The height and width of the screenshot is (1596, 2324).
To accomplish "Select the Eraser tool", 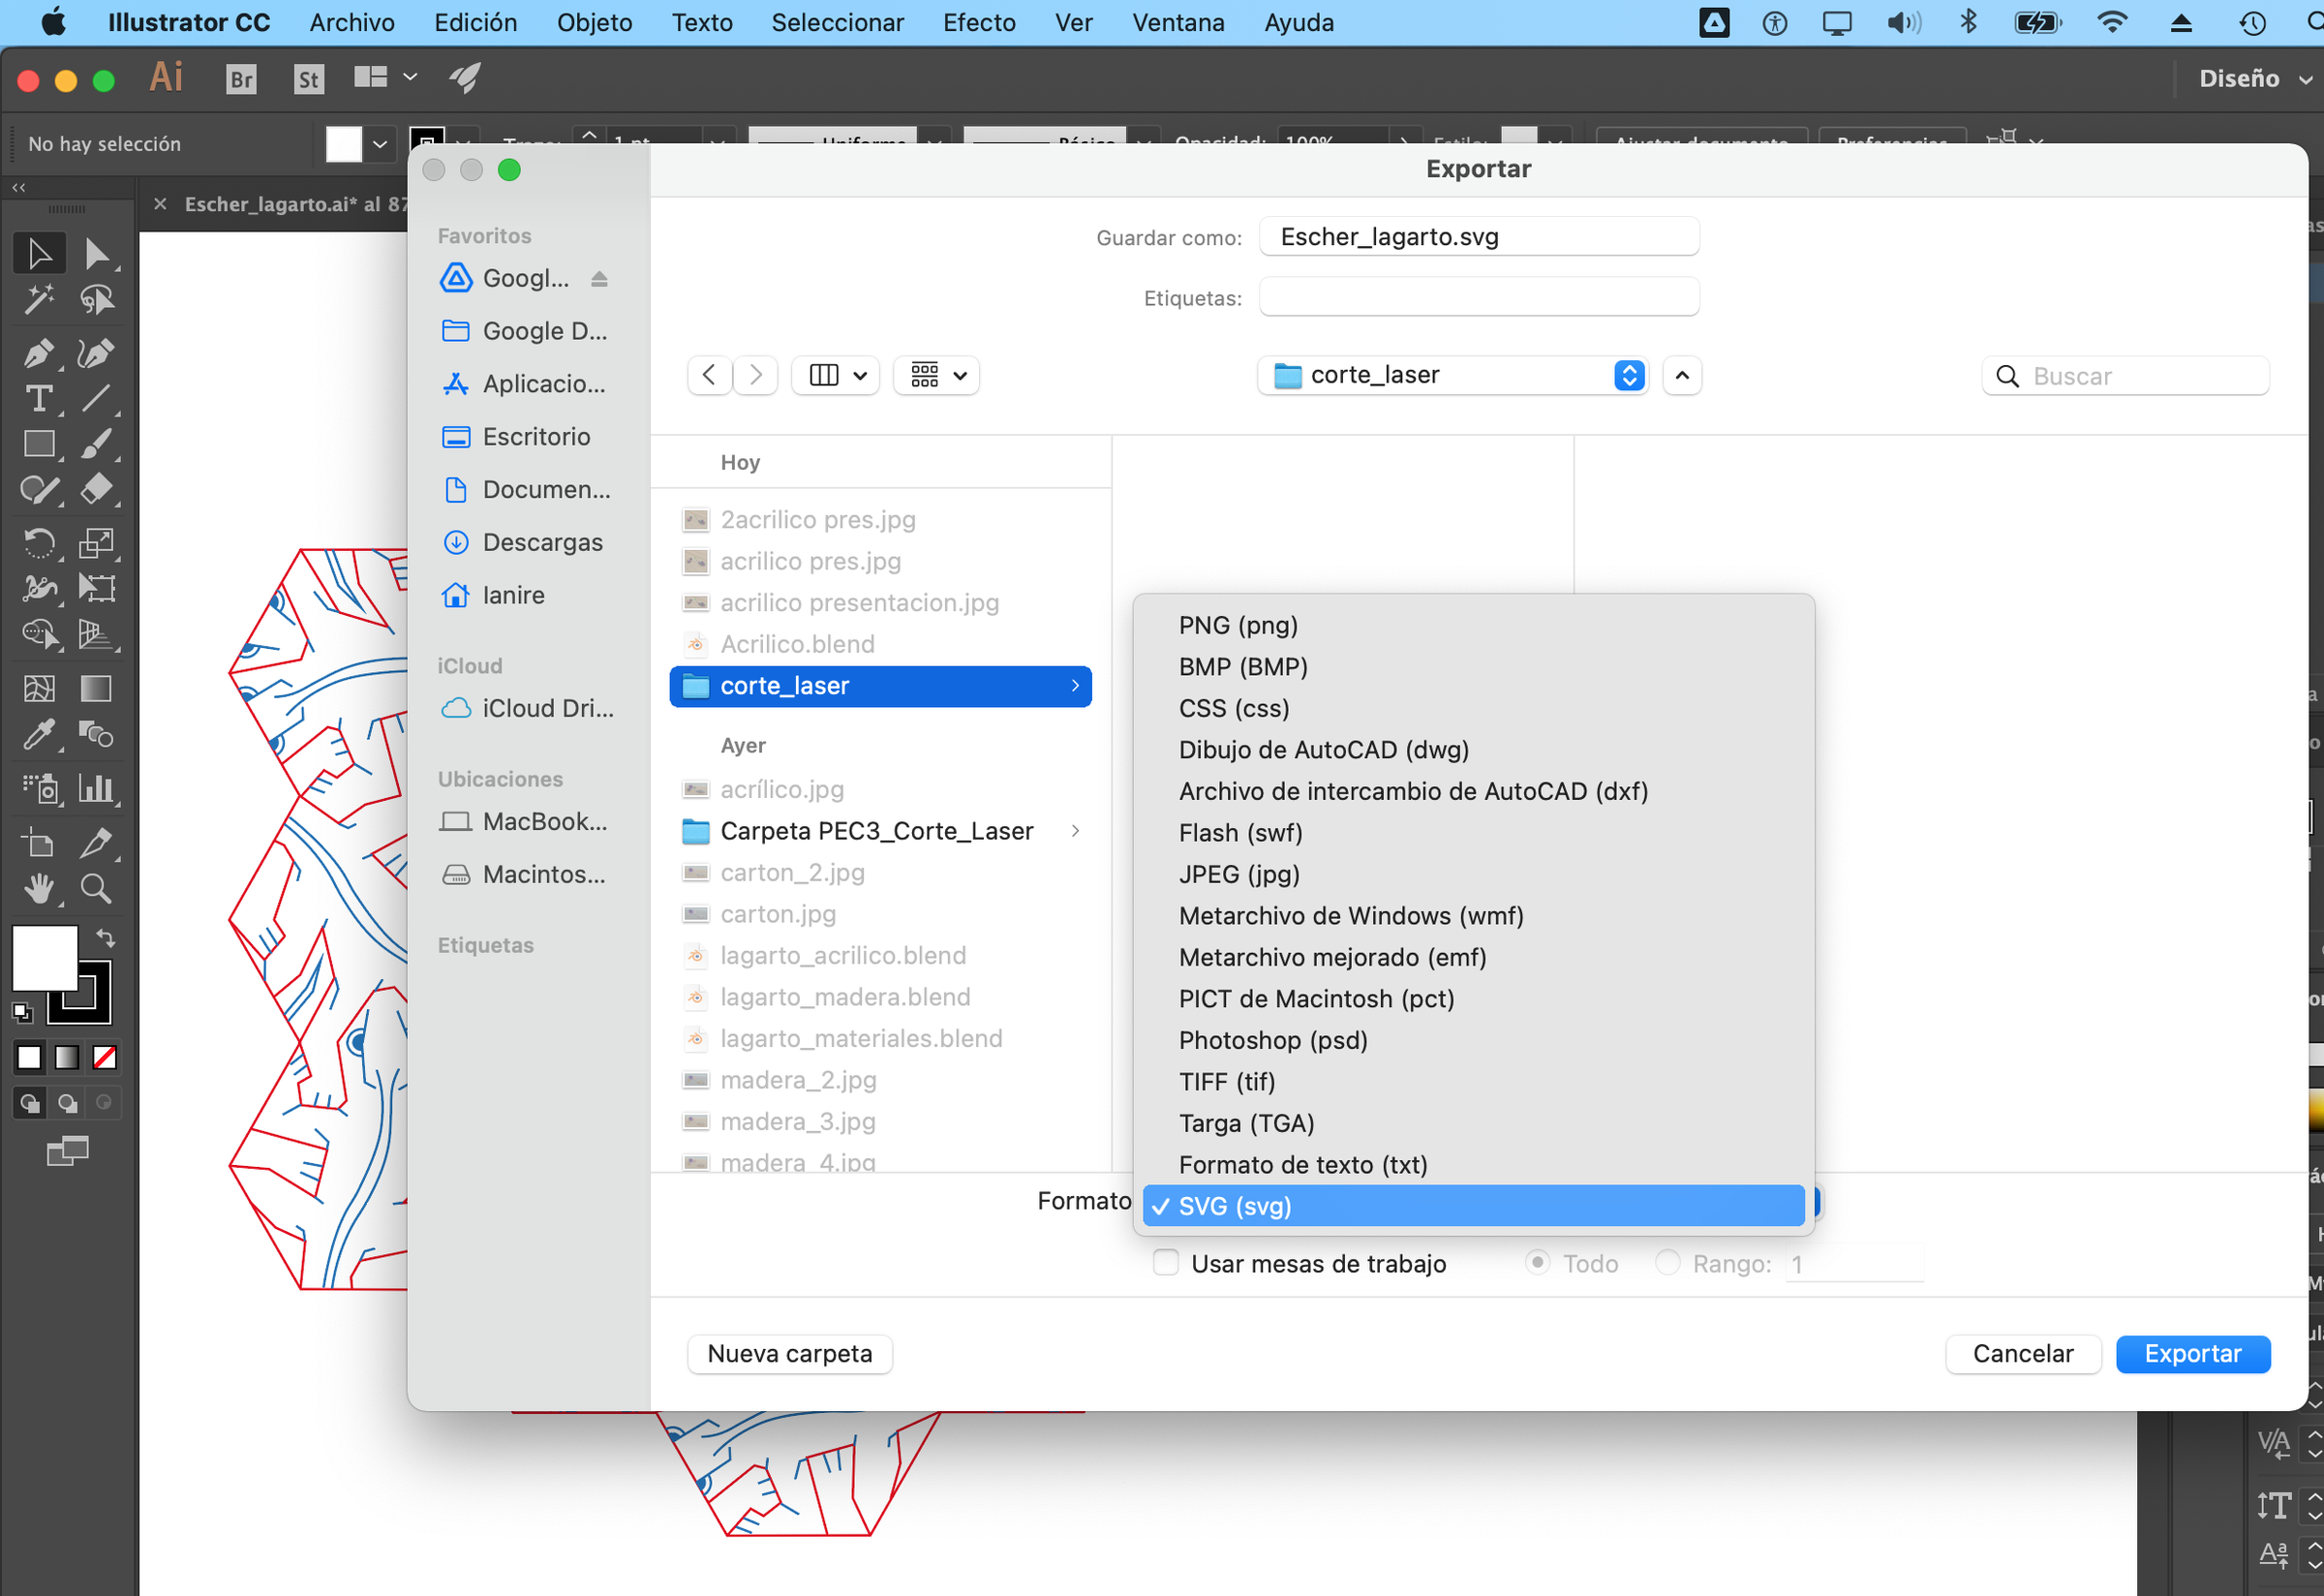I will point(97,489).
